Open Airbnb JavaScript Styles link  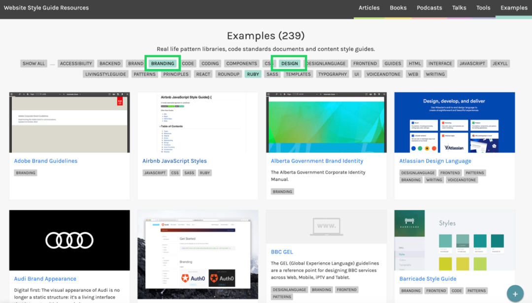pyautogui.click(x=174, y=161)
